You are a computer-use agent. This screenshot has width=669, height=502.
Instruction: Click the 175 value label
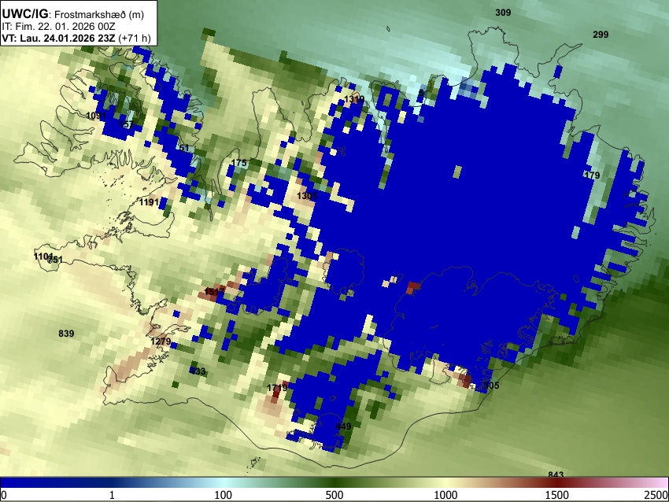point(239,163)
